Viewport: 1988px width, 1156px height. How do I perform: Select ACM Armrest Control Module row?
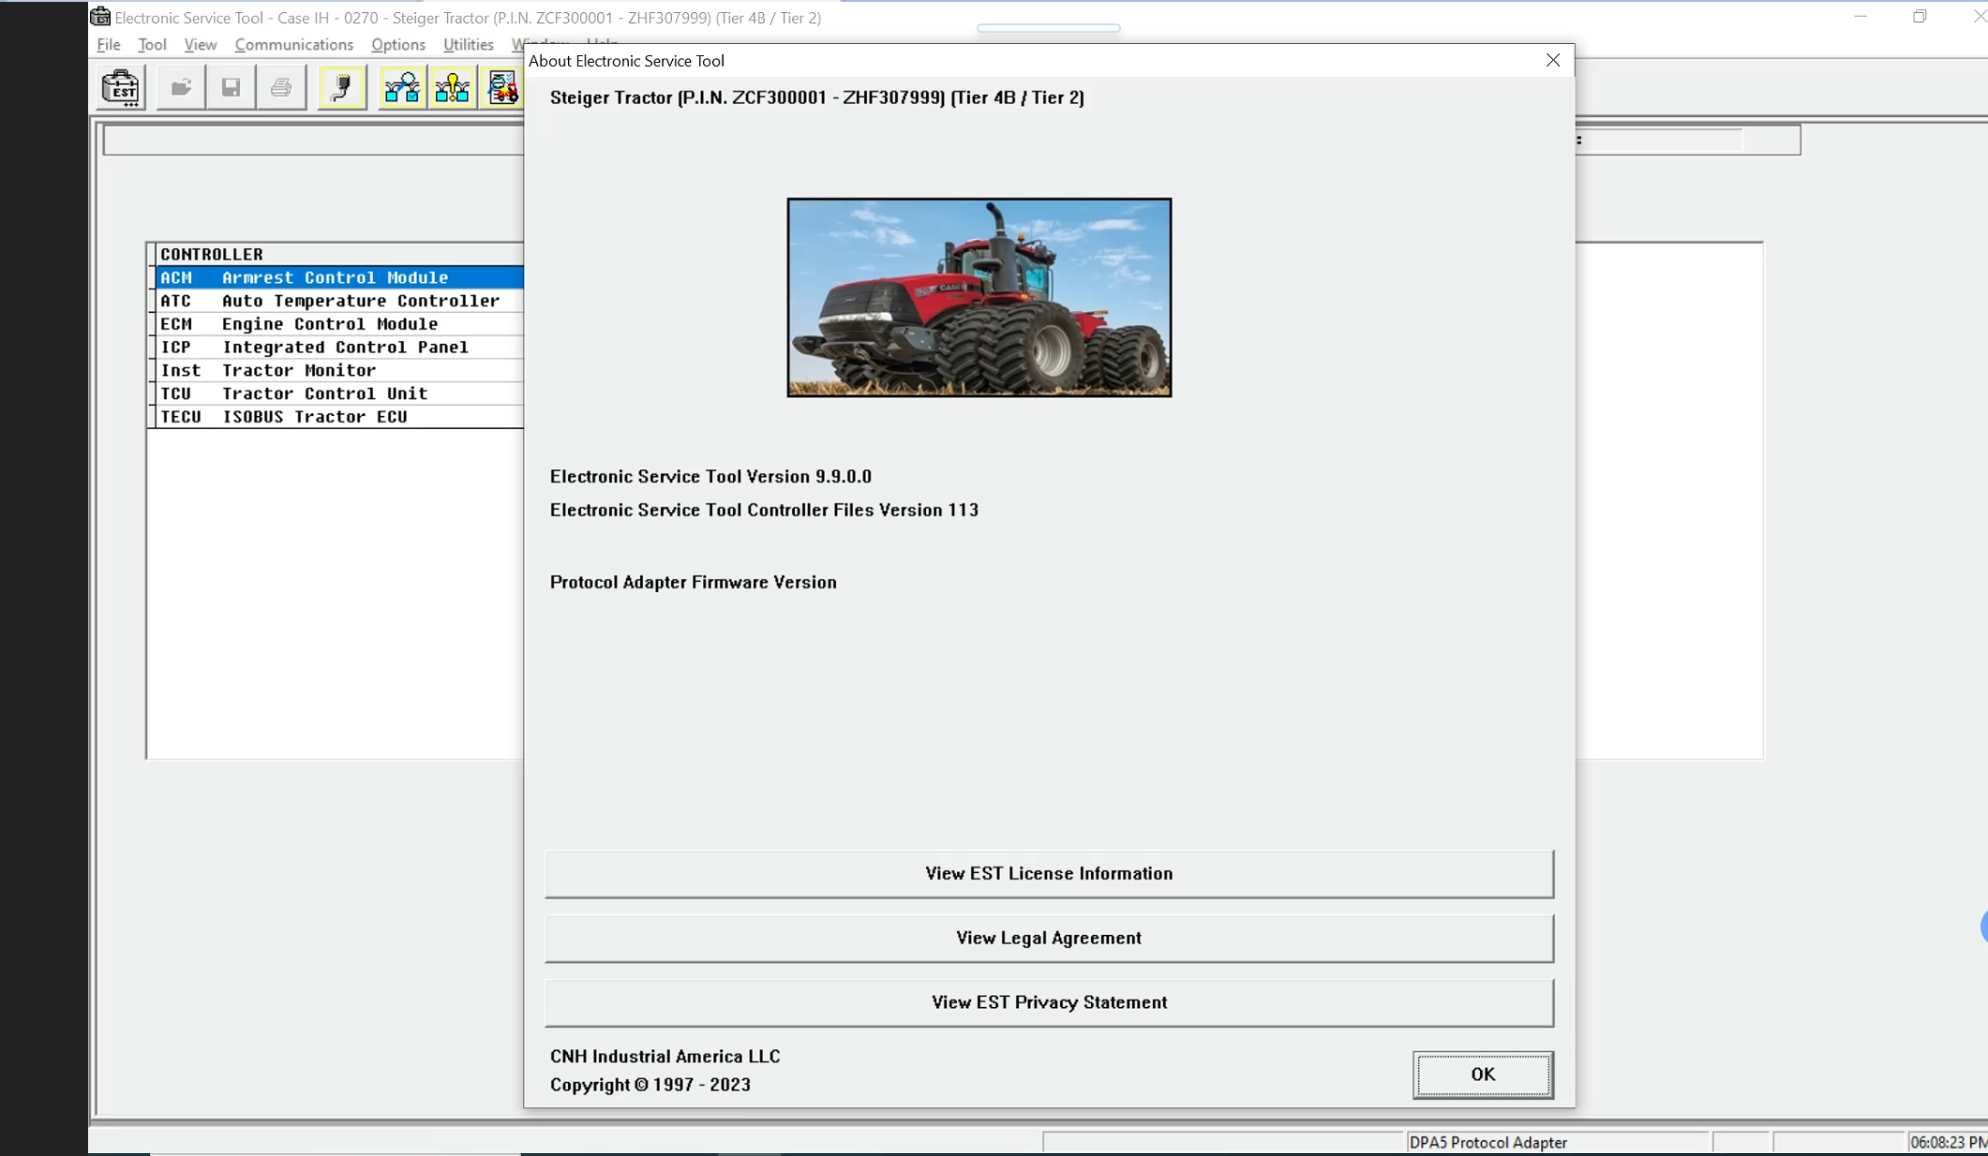coord(340,277)
